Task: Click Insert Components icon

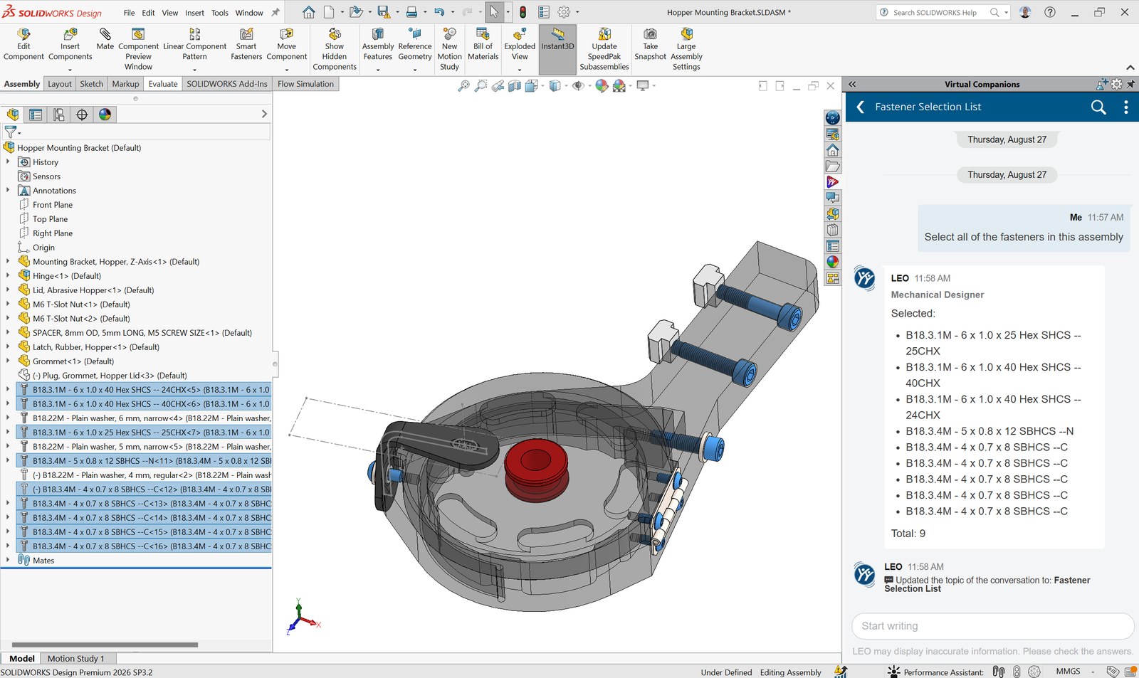Action: coord(70,34)
